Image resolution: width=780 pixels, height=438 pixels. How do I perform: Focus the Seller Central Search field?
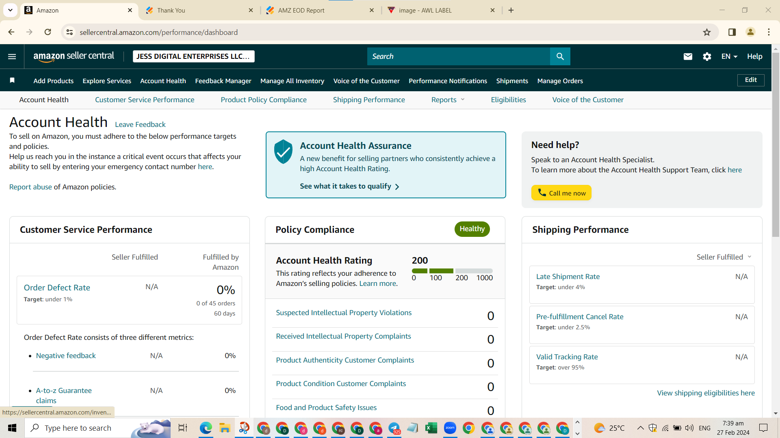coord(459,56)
